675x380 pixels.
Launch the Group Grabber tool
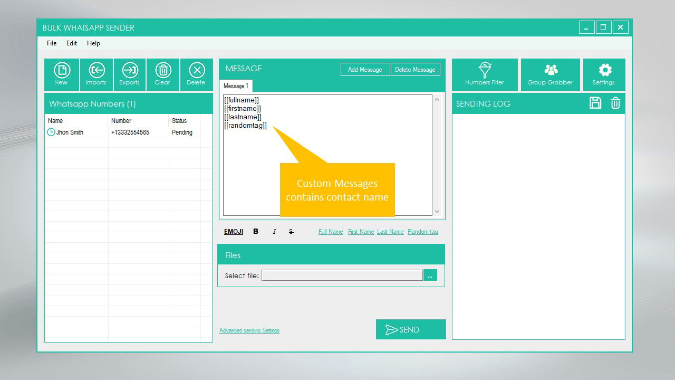[x=550, y=74]
